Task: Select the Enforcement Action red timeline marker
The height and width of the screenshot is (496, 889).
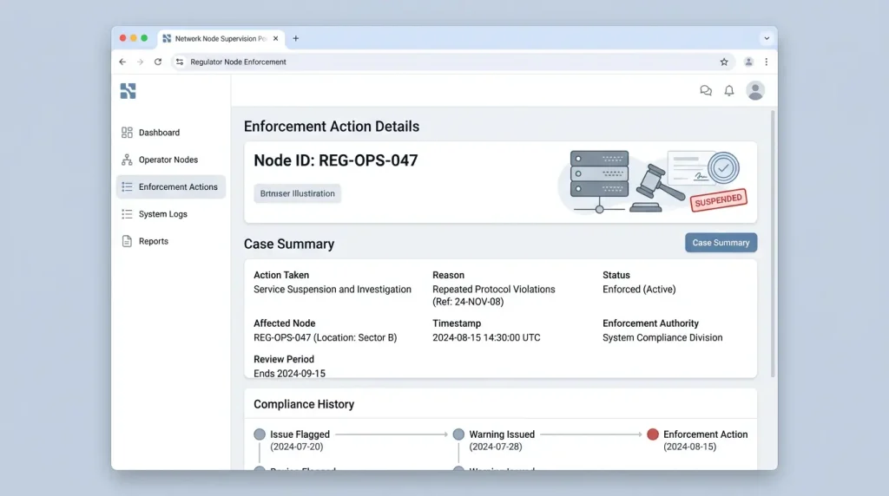Action: pyautogui.click(x=653, y=434)
